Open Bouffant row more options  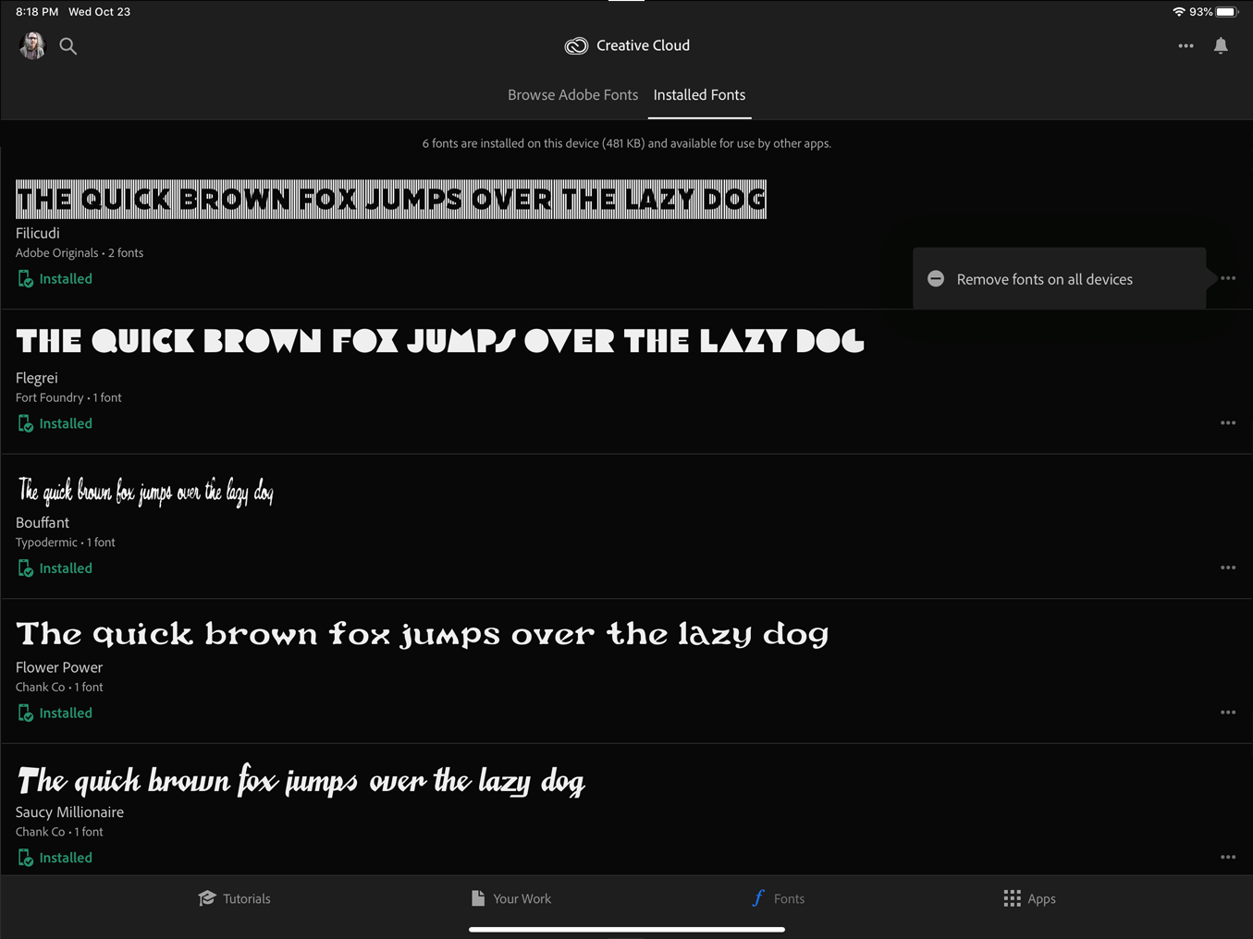pyautogui.click(x=1228, y=567)
